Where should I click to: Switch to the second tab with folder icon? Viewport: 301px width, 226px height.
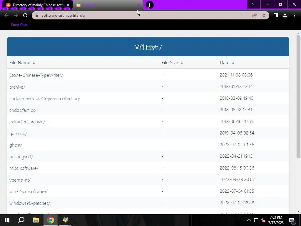(x=108, y=5)
